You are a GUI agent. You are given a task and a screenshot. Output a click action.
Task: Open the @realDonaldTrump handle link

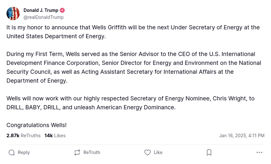[44, 17]
